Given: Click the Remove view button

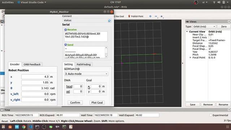Looking at the screenshot, I should pos(208,104).
